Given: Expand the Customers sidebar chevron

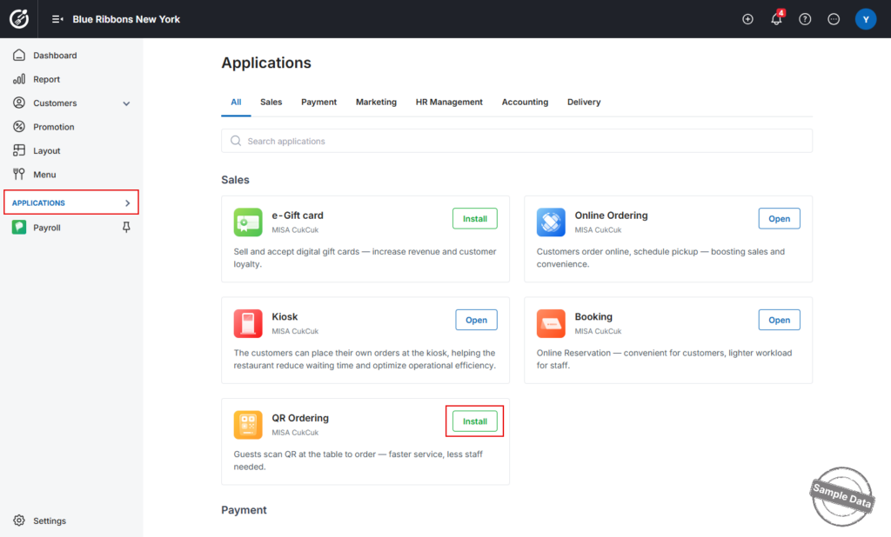Looking at the screenshot, I should [126, 103].
